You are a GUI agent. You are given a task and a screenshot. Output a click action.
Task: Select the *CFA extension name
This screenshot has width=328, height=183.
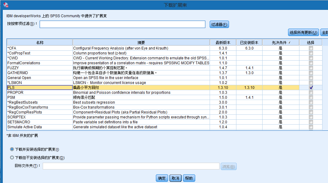tap(12, 48)
